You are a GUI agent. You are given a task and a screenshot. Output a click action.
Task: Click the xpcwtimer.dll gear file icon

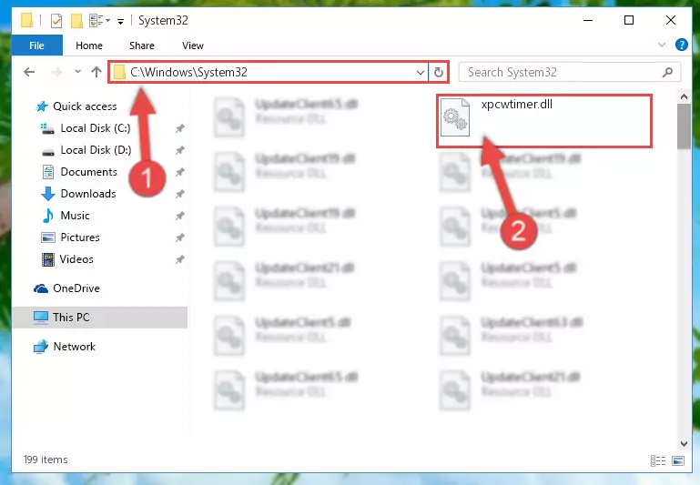[x=455, y=117]
